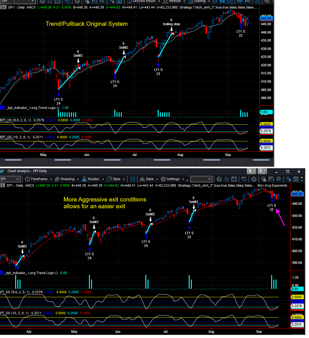Viewport: 309px width, 338px height.
Task: Open the Interval dropdown in upper chart toolbar
Action: [174, 1]
